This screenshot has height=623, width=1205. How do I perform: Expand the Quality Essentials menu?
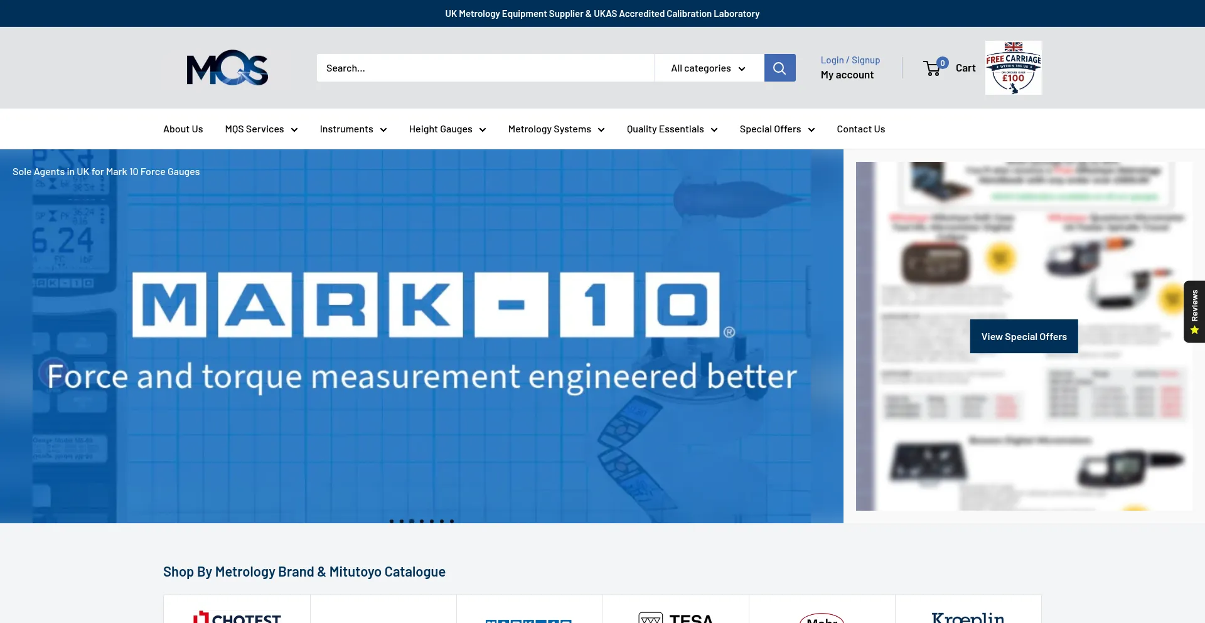[672, 129]
